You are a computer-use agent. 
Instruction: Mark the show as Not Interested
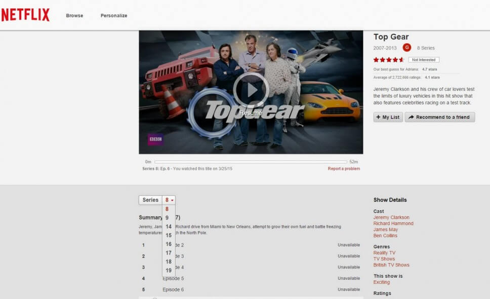(424, 60)
